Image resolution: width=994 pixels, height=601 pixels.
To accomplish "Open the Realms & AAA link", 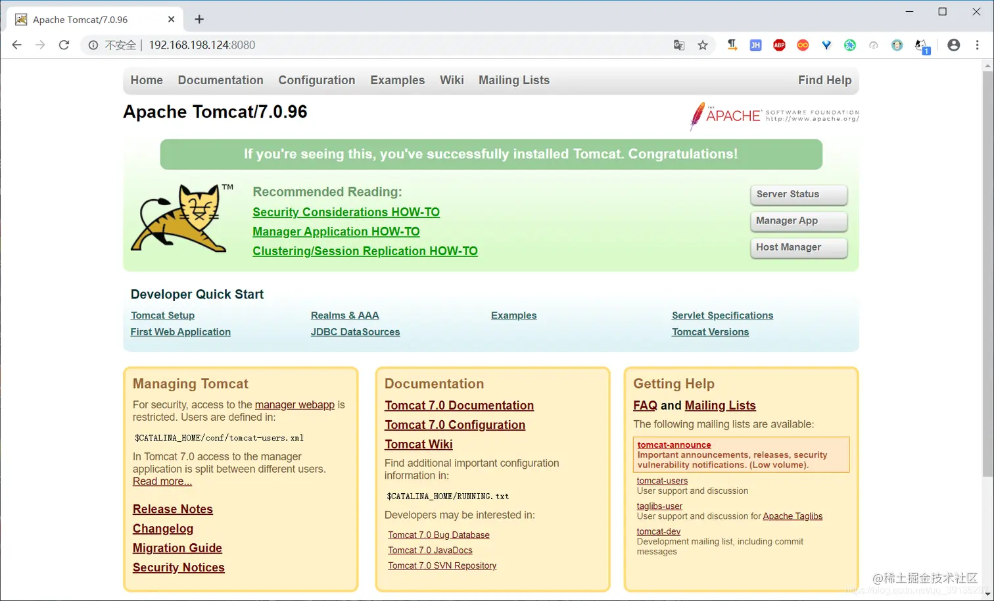I will [344, 316].
